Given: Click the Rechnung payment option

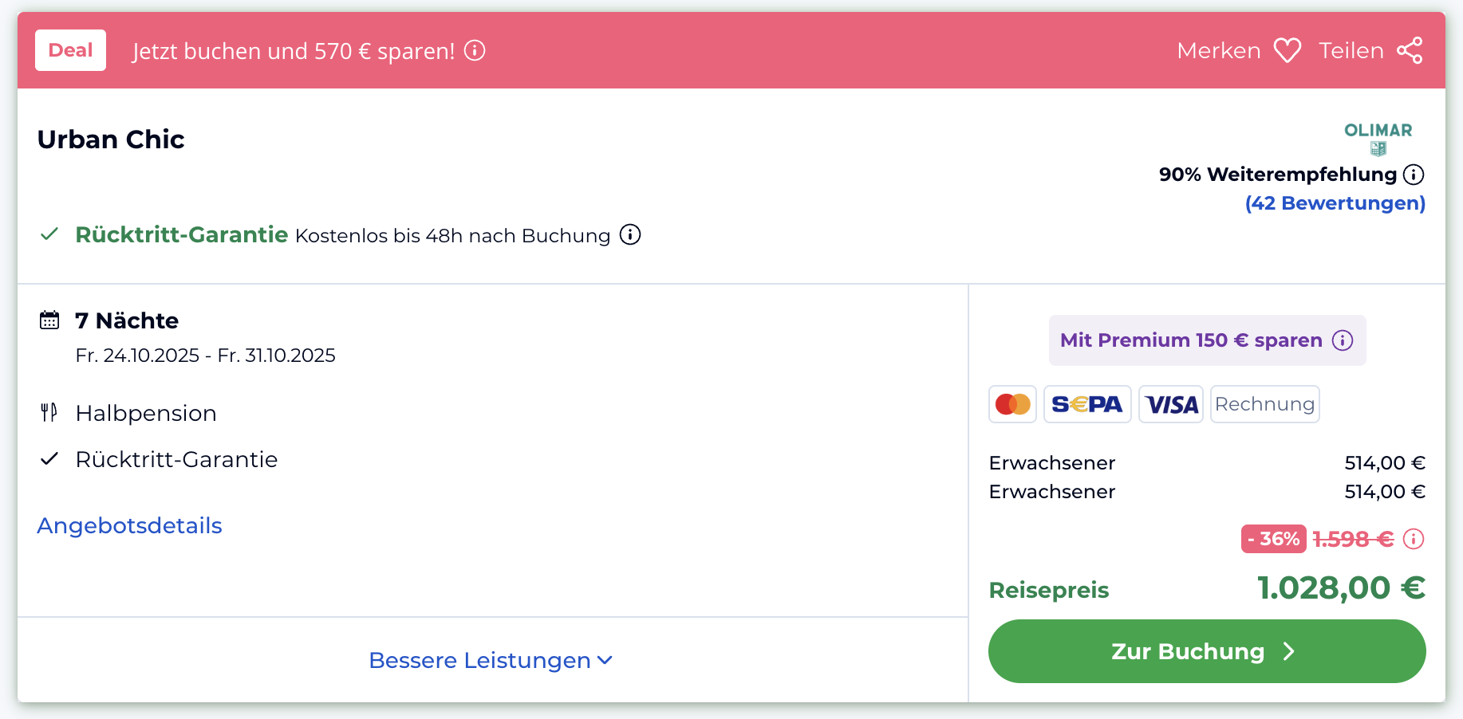Looking at the screenshot, I should pos(1264,404).
